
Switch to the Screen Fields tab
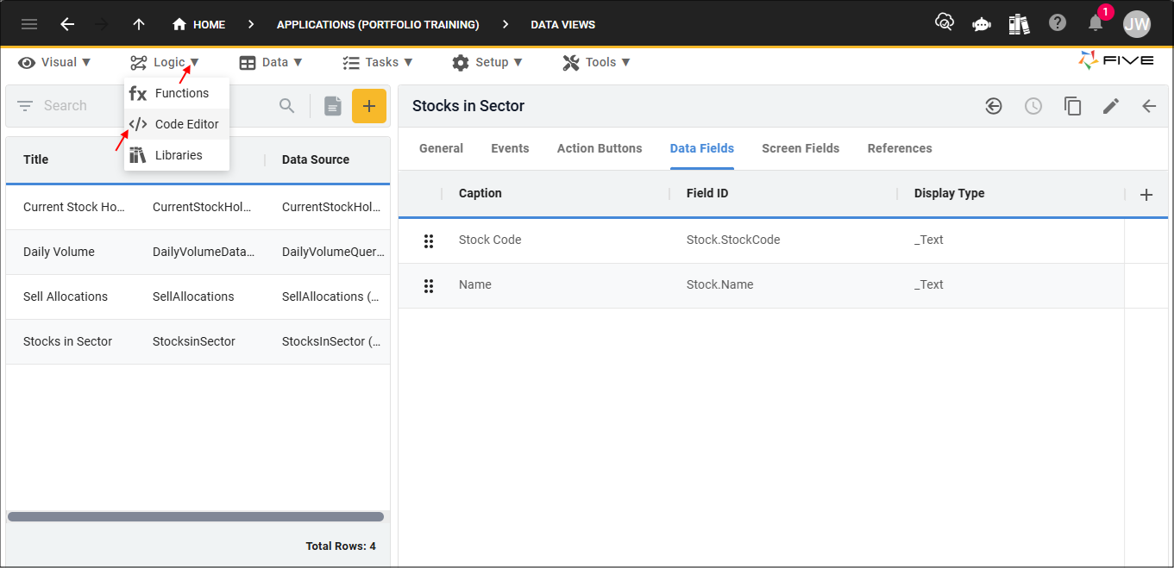click(800, 148)
